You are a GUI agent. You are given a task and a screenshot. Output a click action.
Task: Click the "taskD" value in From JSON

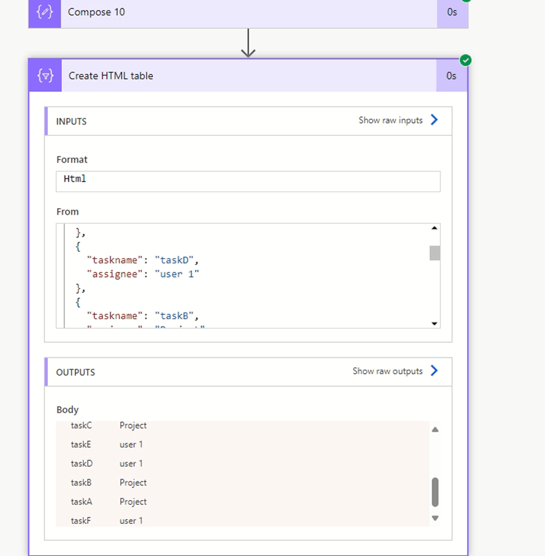point(174,260)
